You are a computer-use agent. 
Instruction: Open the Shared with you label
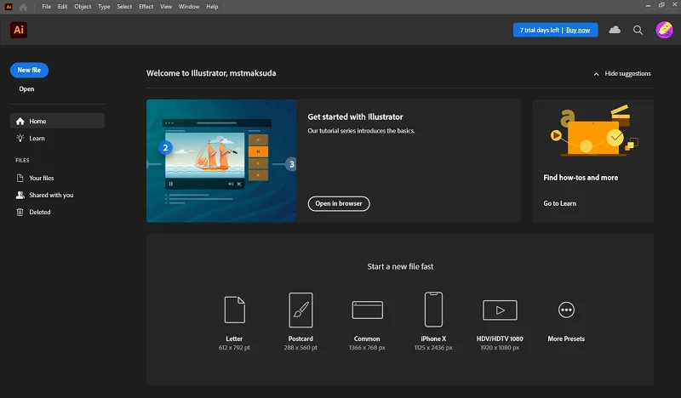pyautogui.click(x=51, y=195)
